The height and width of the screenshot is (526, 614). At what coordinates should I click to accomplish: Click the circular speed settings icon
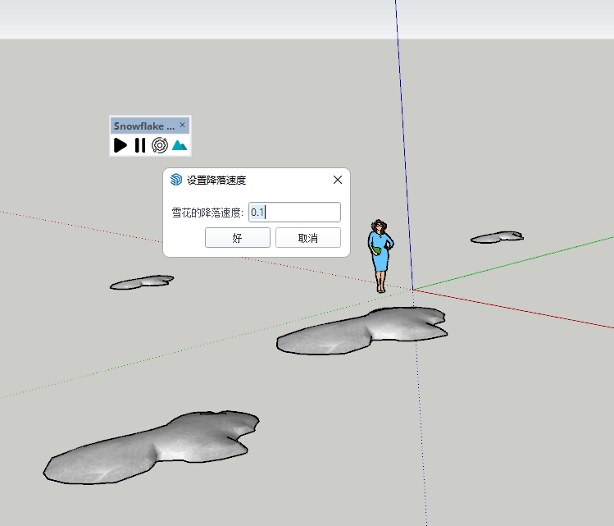tap(160, 145)
